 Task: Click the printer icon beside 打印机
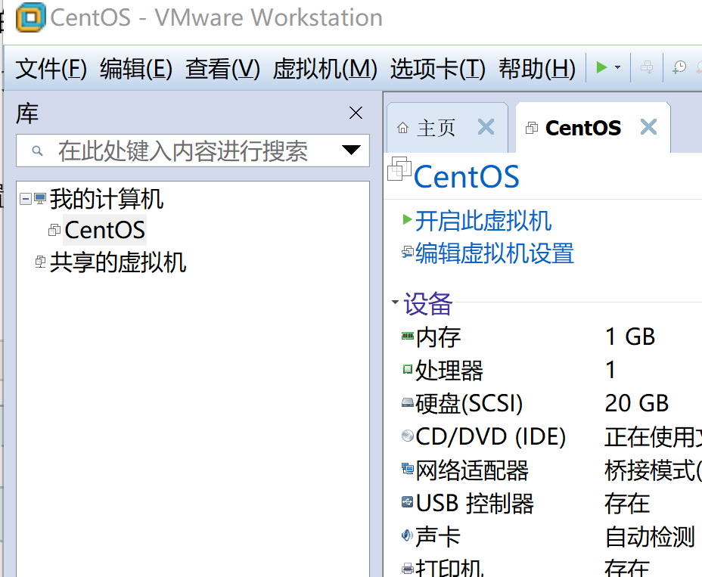point(408,569)
